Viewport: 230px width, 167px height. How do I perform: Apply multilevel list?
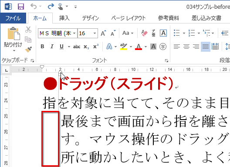click(206, 33)
